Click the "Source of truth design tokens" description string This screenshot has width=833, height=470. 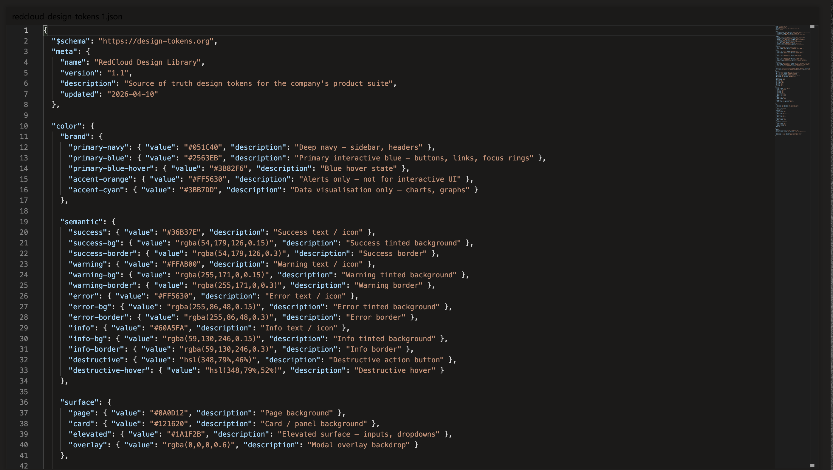(258, 84)
